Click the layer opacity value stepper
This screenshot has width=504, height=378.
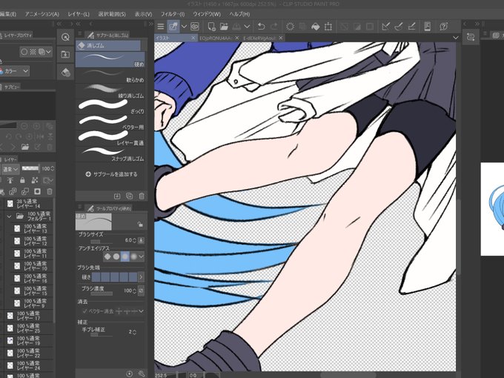pos(53,168)
